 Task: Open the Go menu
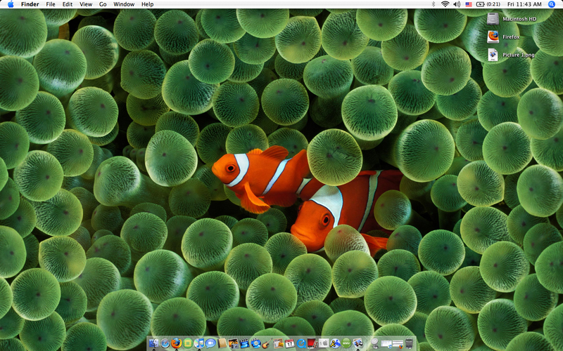click(103, 4)
